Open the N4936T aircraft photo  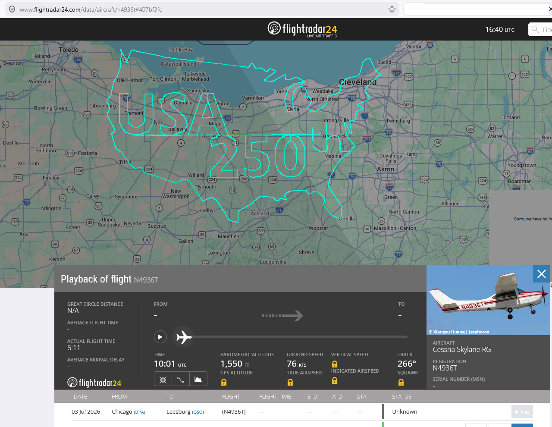(x=488, y=300)
